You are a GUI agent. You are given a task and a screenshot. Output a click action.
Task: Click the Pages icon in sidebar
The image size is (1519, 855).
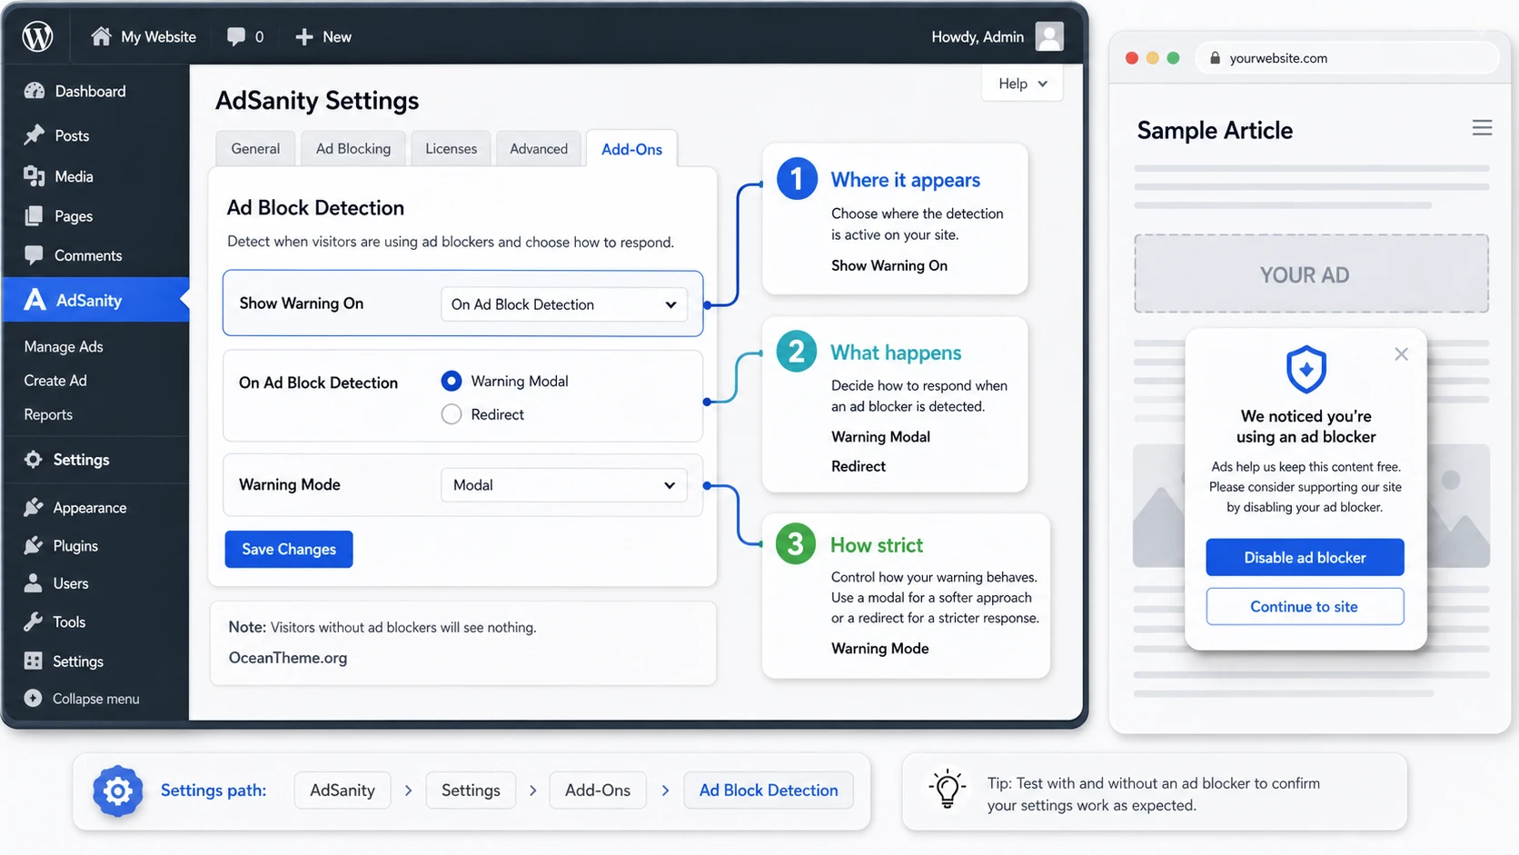pyautogui.click(x=35, y=216)
